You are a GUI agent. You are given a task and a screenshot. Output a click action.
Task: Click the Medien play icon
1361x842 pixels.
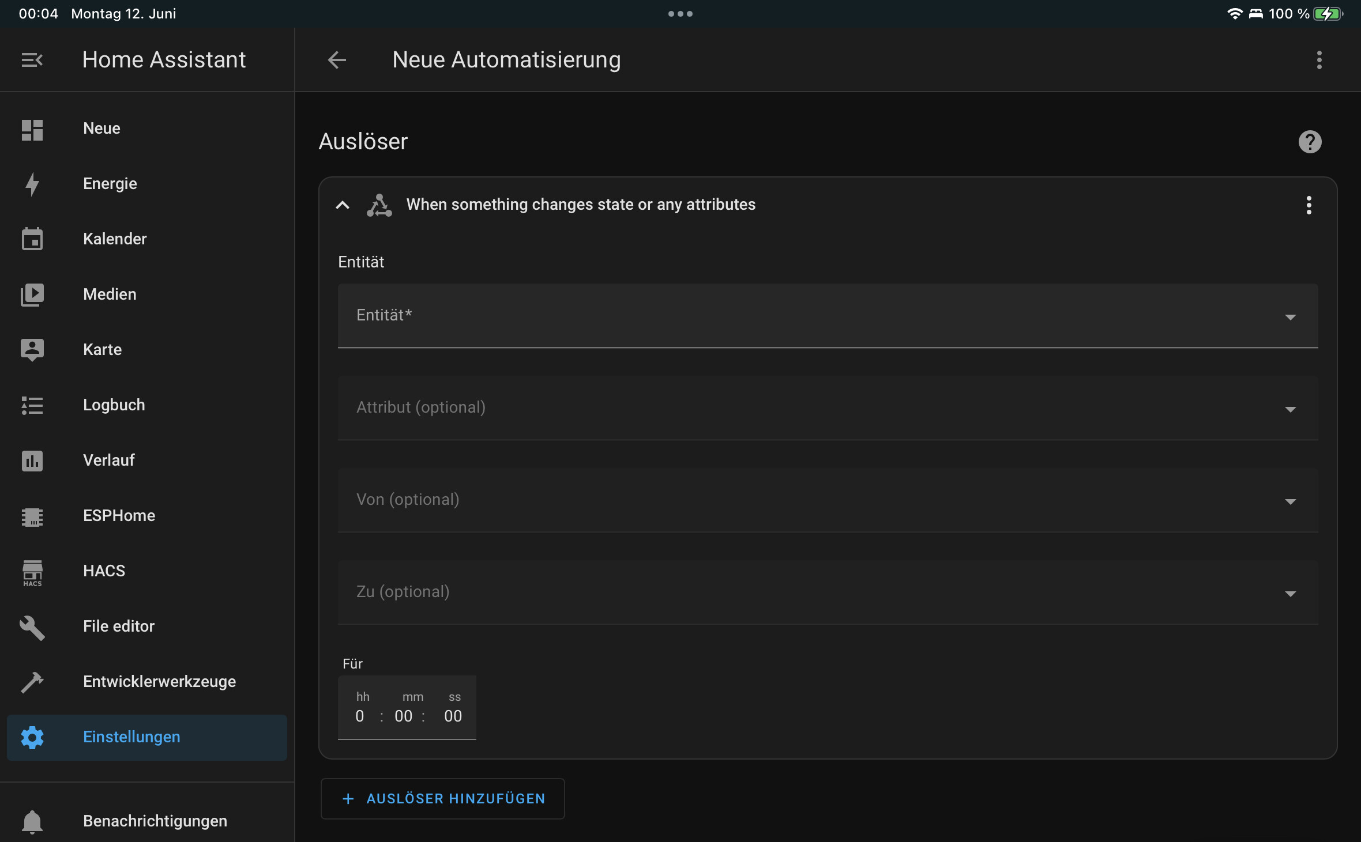point(32,294)
